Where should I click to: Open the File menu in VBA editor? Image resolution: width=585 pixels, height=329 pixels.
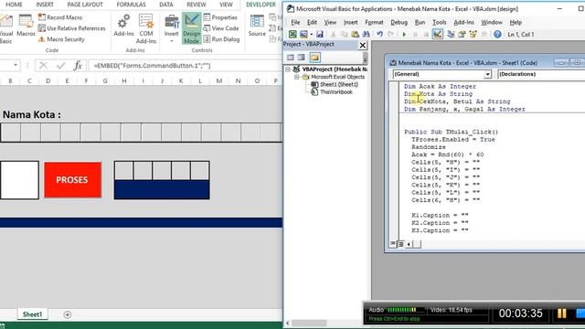point(295,22)
